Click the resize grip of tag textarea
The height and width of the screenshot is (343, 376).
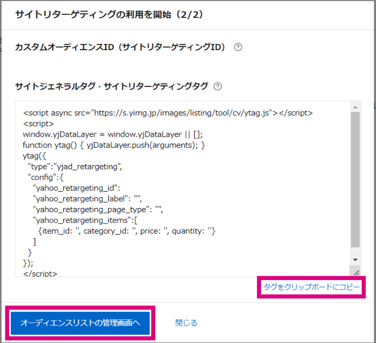click(x=357, y=273)
